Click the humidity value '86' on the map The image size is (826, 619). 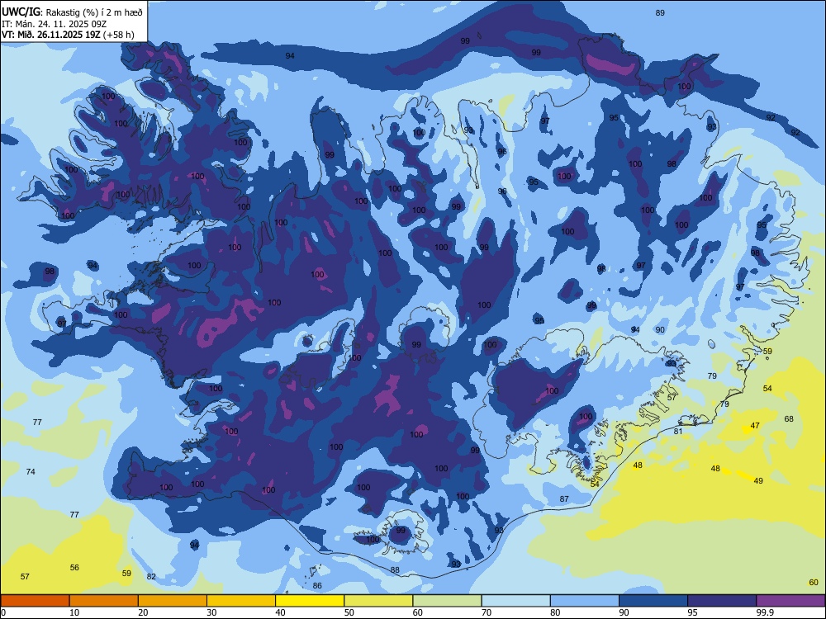317,585
